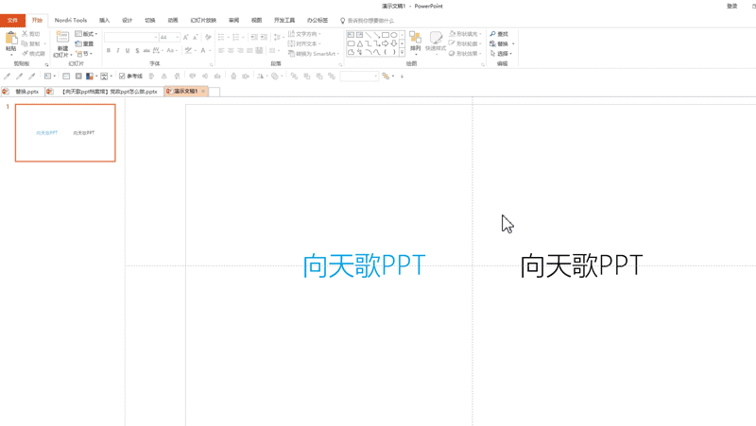Open the font size 44 dropdown

(x=178, y=37)
